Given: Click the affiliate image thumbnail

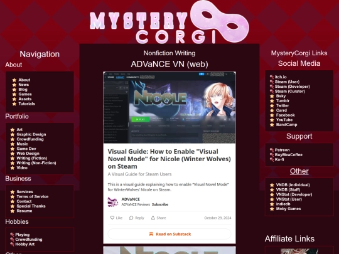Looking at the screenshot, I should (299, 251).
